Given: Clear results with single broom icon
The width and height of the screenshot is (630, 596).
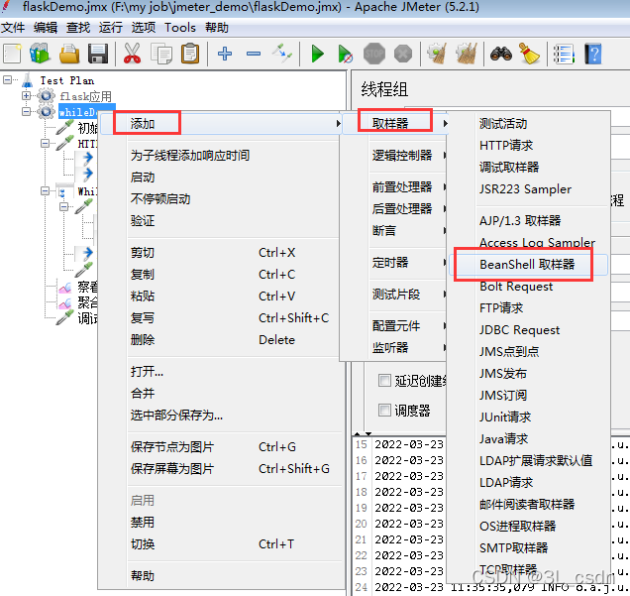Looking at the screenshot, I should [437, 54].
